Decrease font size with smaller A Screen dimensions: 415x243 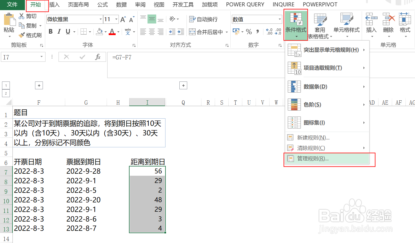(132, 19)
